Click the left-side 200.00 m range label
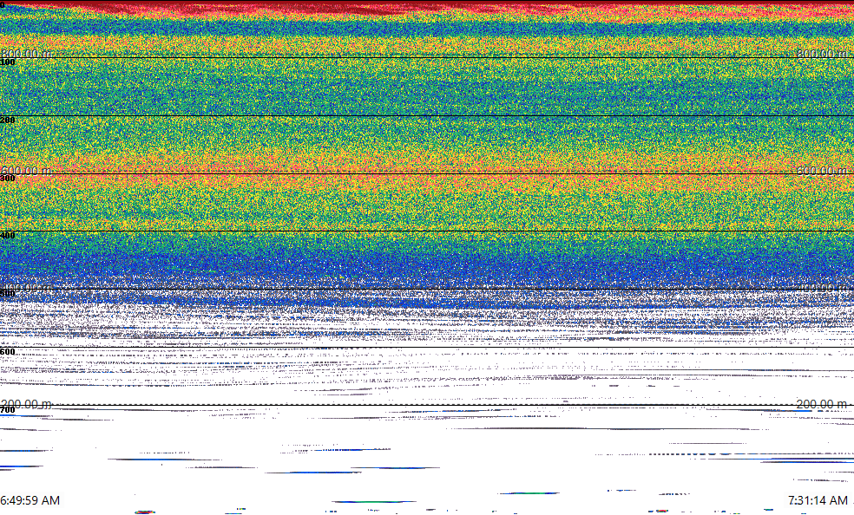This screenshot has width=854, height=515. (x=27, y=404)
